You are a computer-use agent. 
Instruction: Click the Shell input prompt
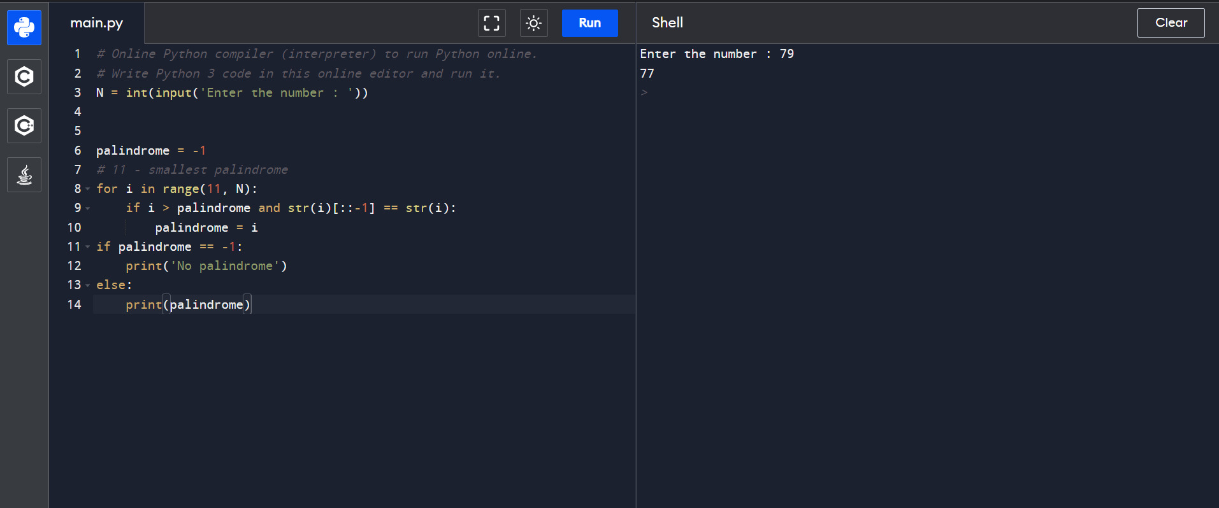pyautogui.click(x=644, y=93)
